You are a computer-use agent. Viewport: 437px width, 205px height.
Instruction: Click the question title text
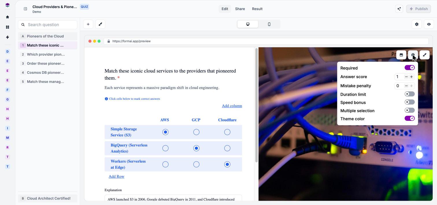170,74
